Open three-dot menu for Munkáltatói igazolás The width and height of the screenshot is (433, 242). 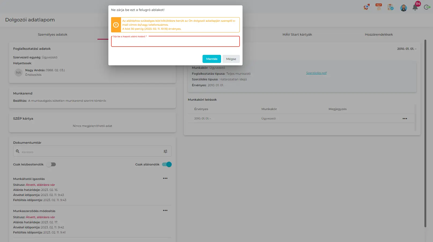pos(165,178)
